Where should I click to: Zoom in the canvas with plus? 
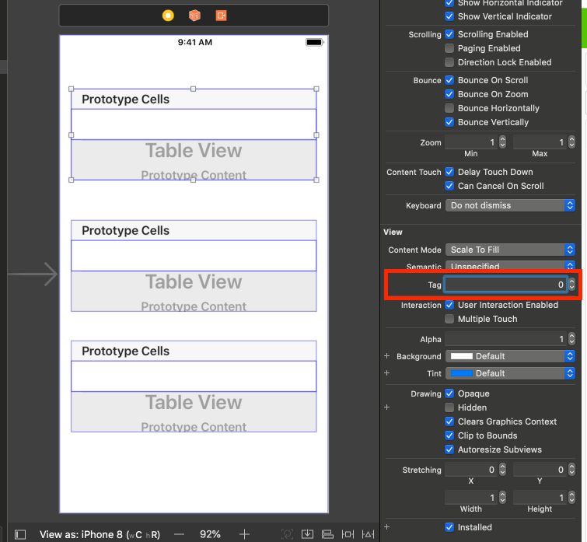244,534
